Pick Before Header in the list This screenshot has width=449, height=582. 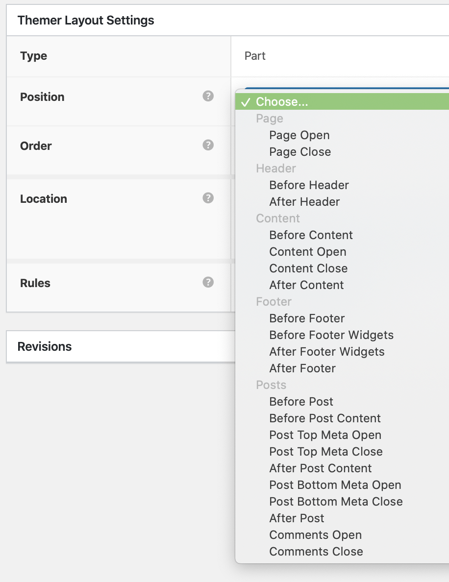point(309,185)
